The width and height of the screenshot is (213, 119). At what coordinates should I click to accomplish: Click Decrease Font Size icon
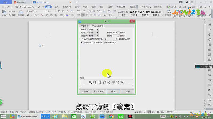[x=63, y=11]
